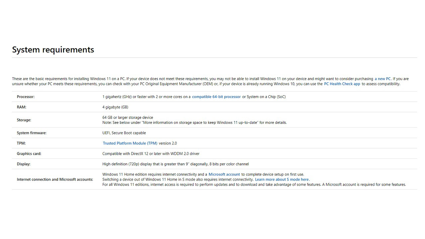Click the System firmware row label

click(x=32, y=133)
